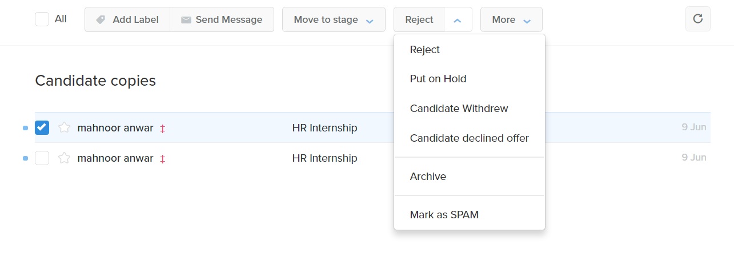Screen dimensions: 734x260
Task: Click the envelope icon on Send Message
Action: (x=186, y=20)
